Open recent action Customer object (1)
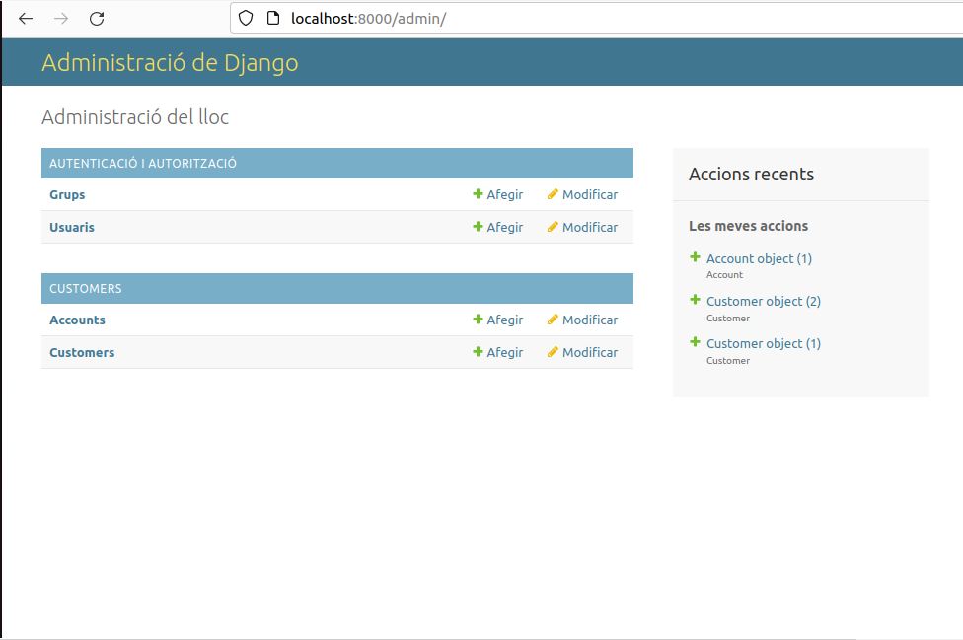The image size is (963, 640). click(764, 343)
